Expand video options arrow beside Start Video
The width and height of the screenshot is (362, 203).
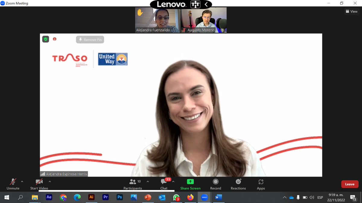[x=50, y=182]
